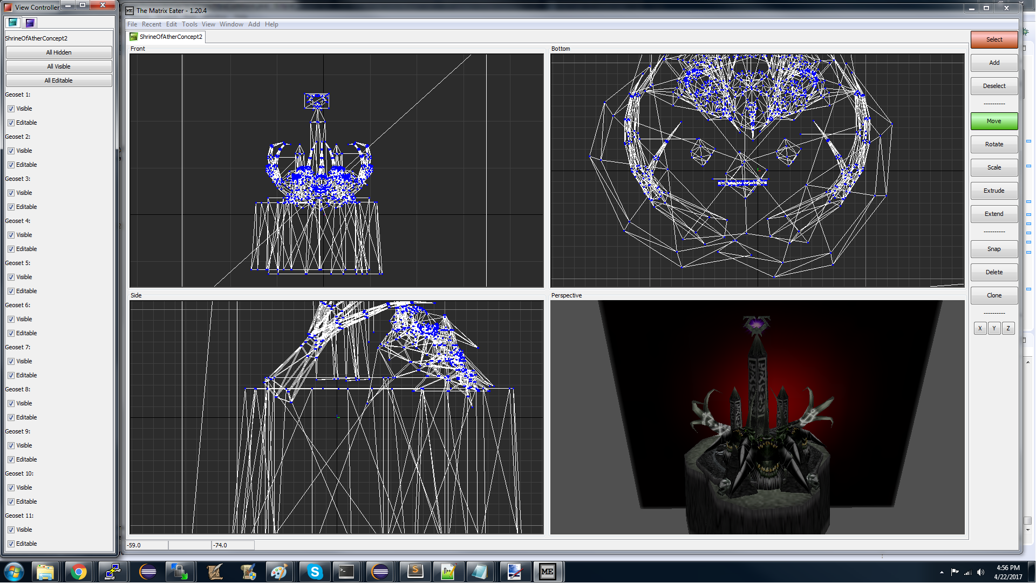1036x583 pixels.
Task: Toggle Geoset 2 Editable checkbox
Action: point(11,165)
